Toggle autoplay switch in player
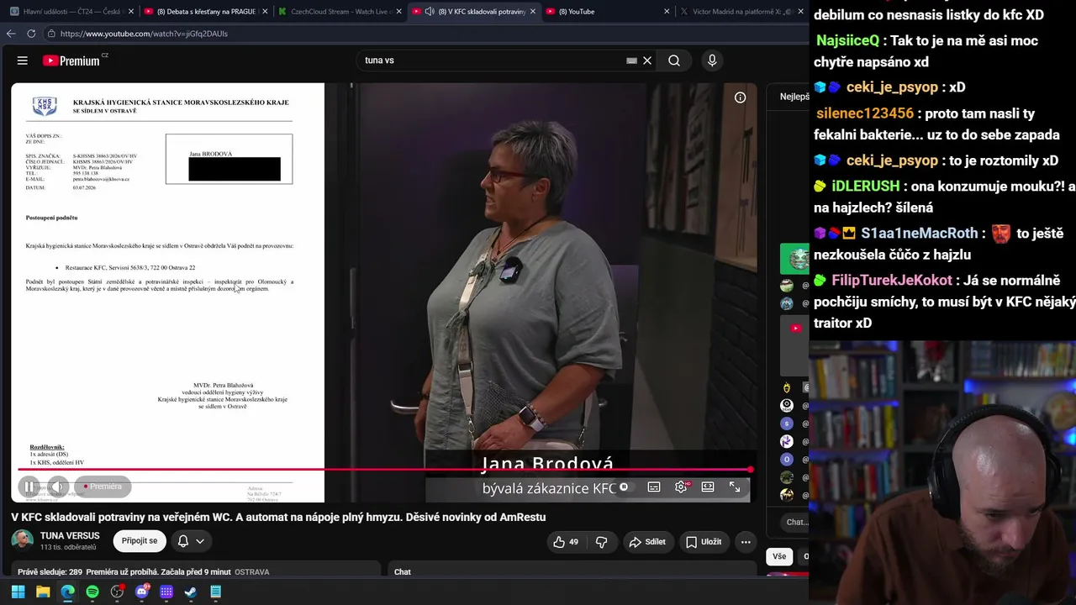 click(x=623, y=487)
